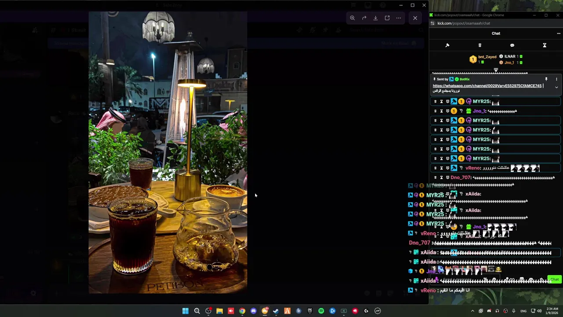Show hidden system tray icons
563x317 pixels.
click(472, 311)
